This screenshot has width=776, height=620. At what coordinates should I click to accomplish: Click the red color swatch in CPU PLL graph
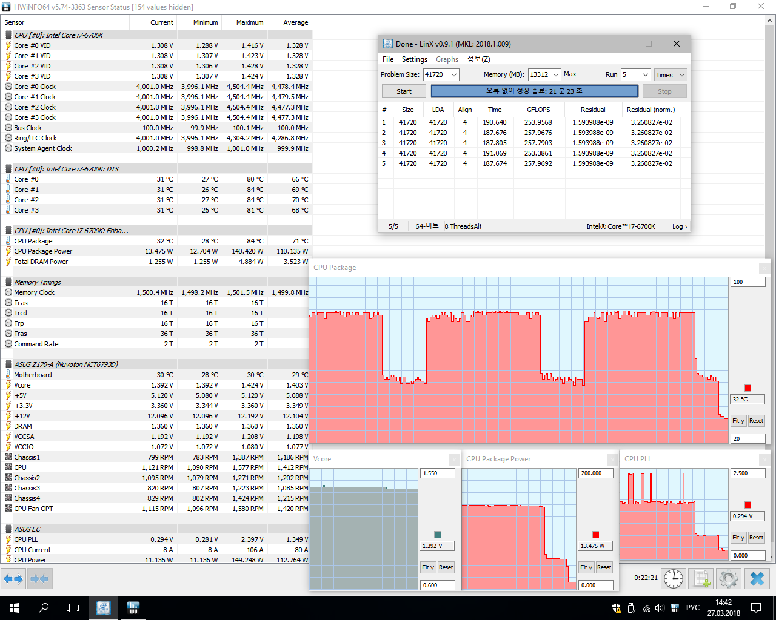748,505
